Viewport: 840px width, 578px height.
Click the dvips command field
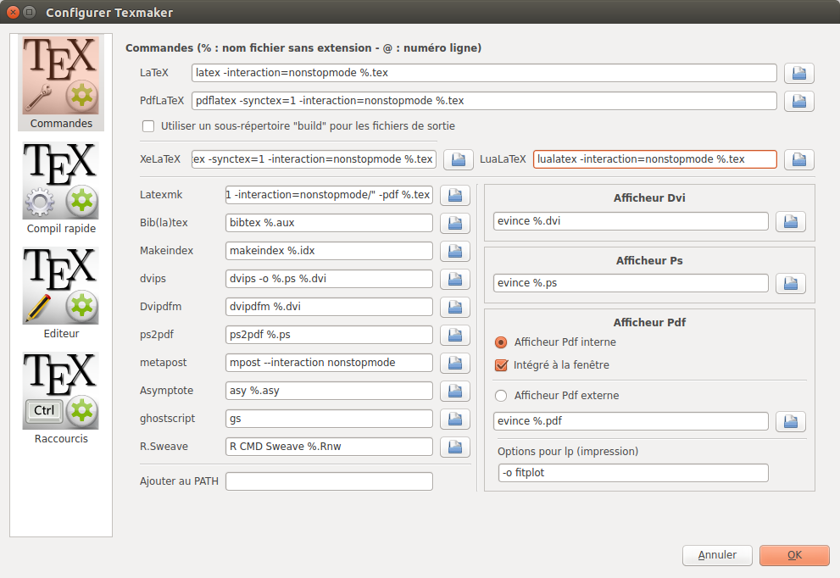[x=329, y=279]
